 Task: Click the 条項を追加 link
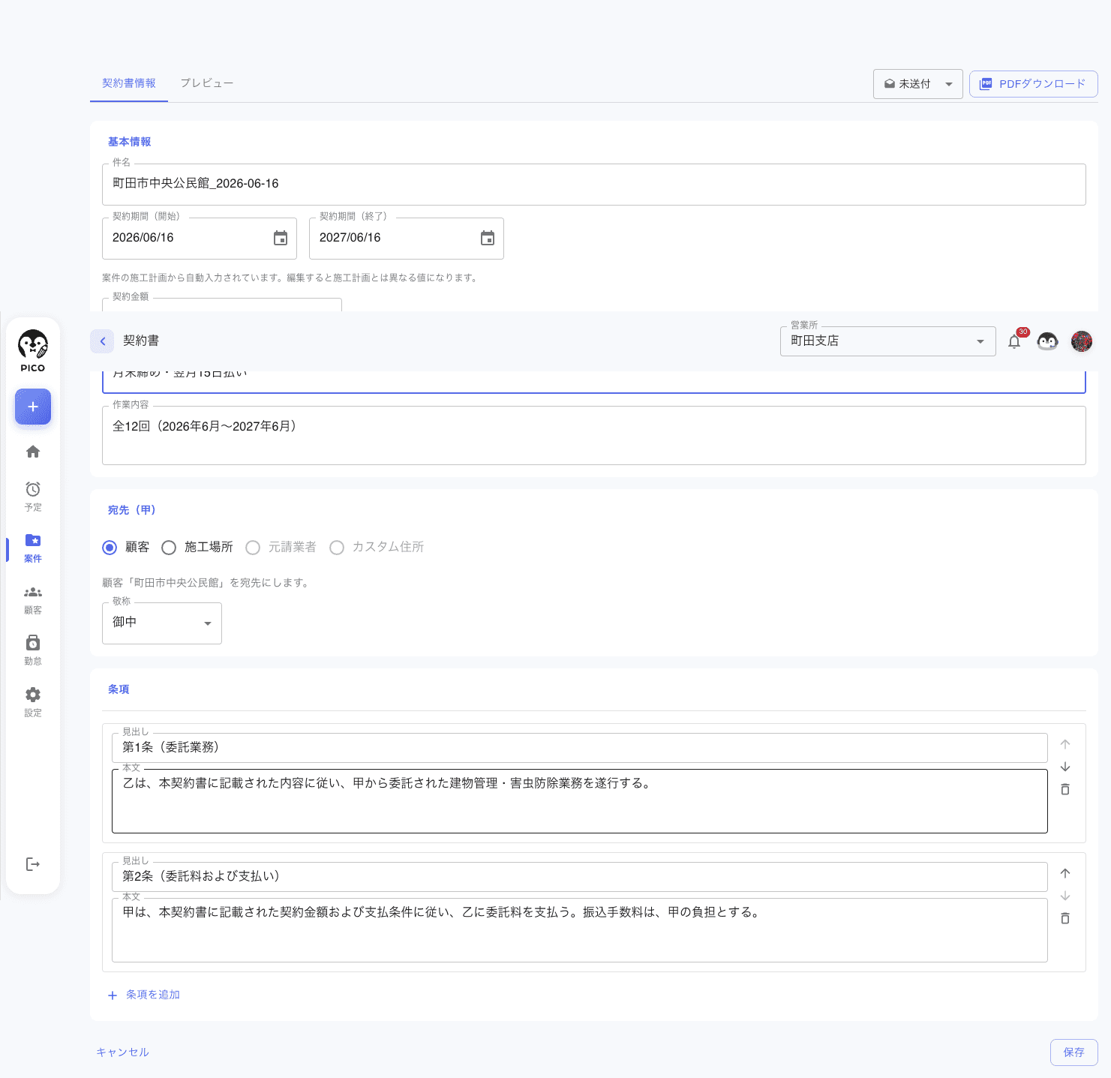144,995
